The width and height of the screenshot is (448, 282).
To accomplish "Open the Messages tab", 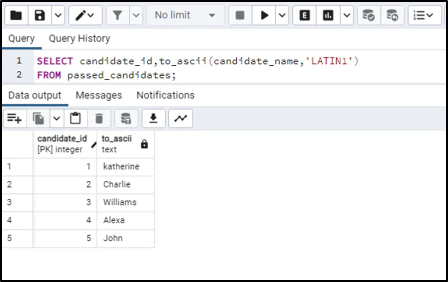I will coord(99,95).
